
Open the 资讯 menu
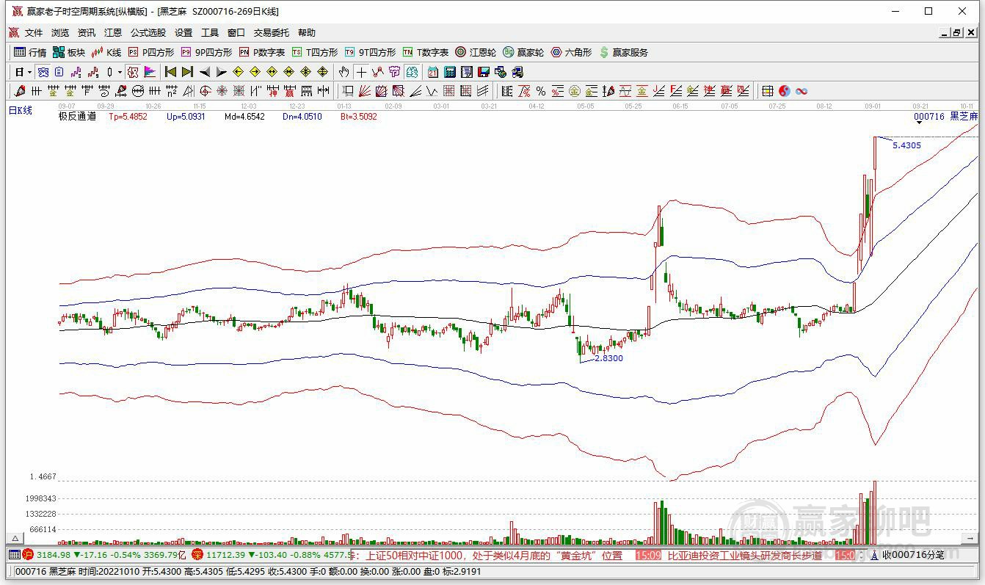click(x=87, y=32)
